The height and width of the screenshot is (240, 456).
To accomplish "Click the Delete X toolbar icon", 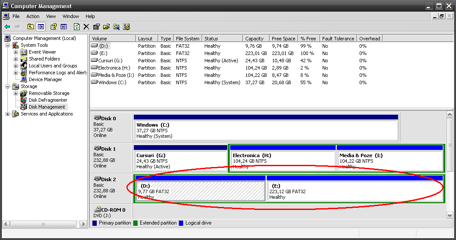I will (86, 27).
